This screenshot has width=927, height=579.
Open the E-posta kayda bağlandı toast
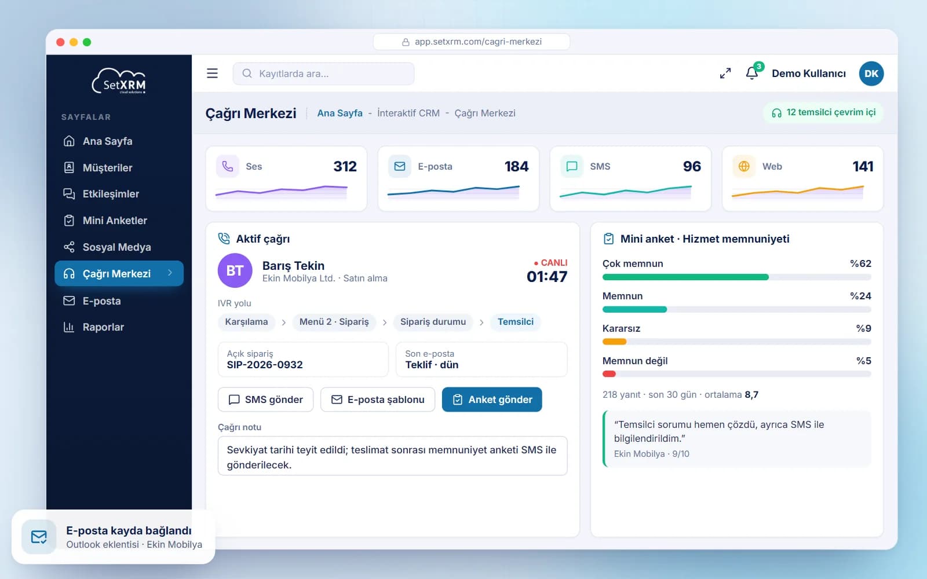(114, 537)
